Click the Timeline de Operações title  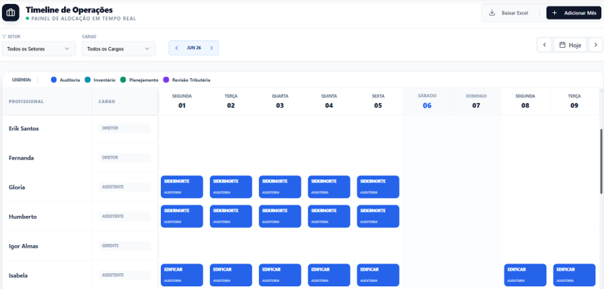pyautogui.click(x=70, y=10)
